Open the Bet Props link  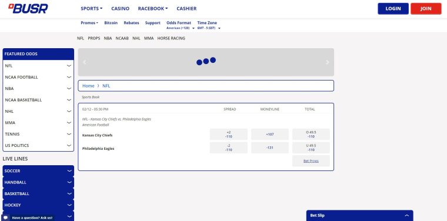tap(311, 161)
